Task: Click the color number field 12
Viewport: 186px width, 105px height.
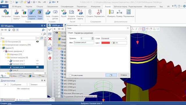Action: coord(121,43)
